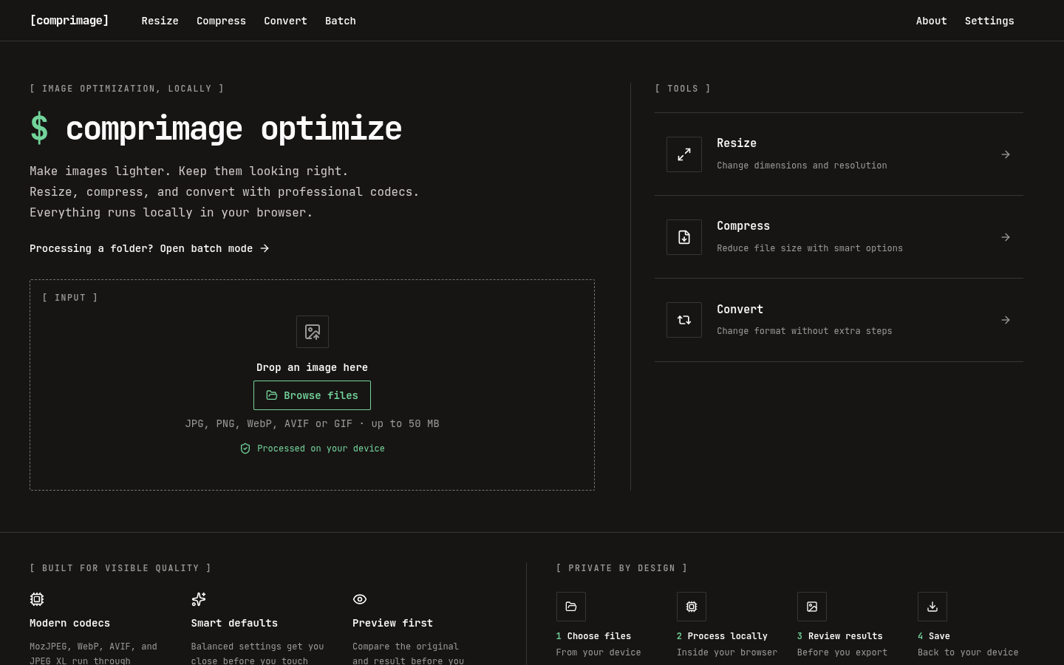Click the Resize expand-arrows icon in Tools

click(684, 154)
